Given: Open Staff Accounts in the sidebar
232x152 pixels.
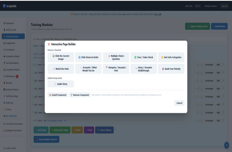Looking at the screenshot, I should [13, 30].
